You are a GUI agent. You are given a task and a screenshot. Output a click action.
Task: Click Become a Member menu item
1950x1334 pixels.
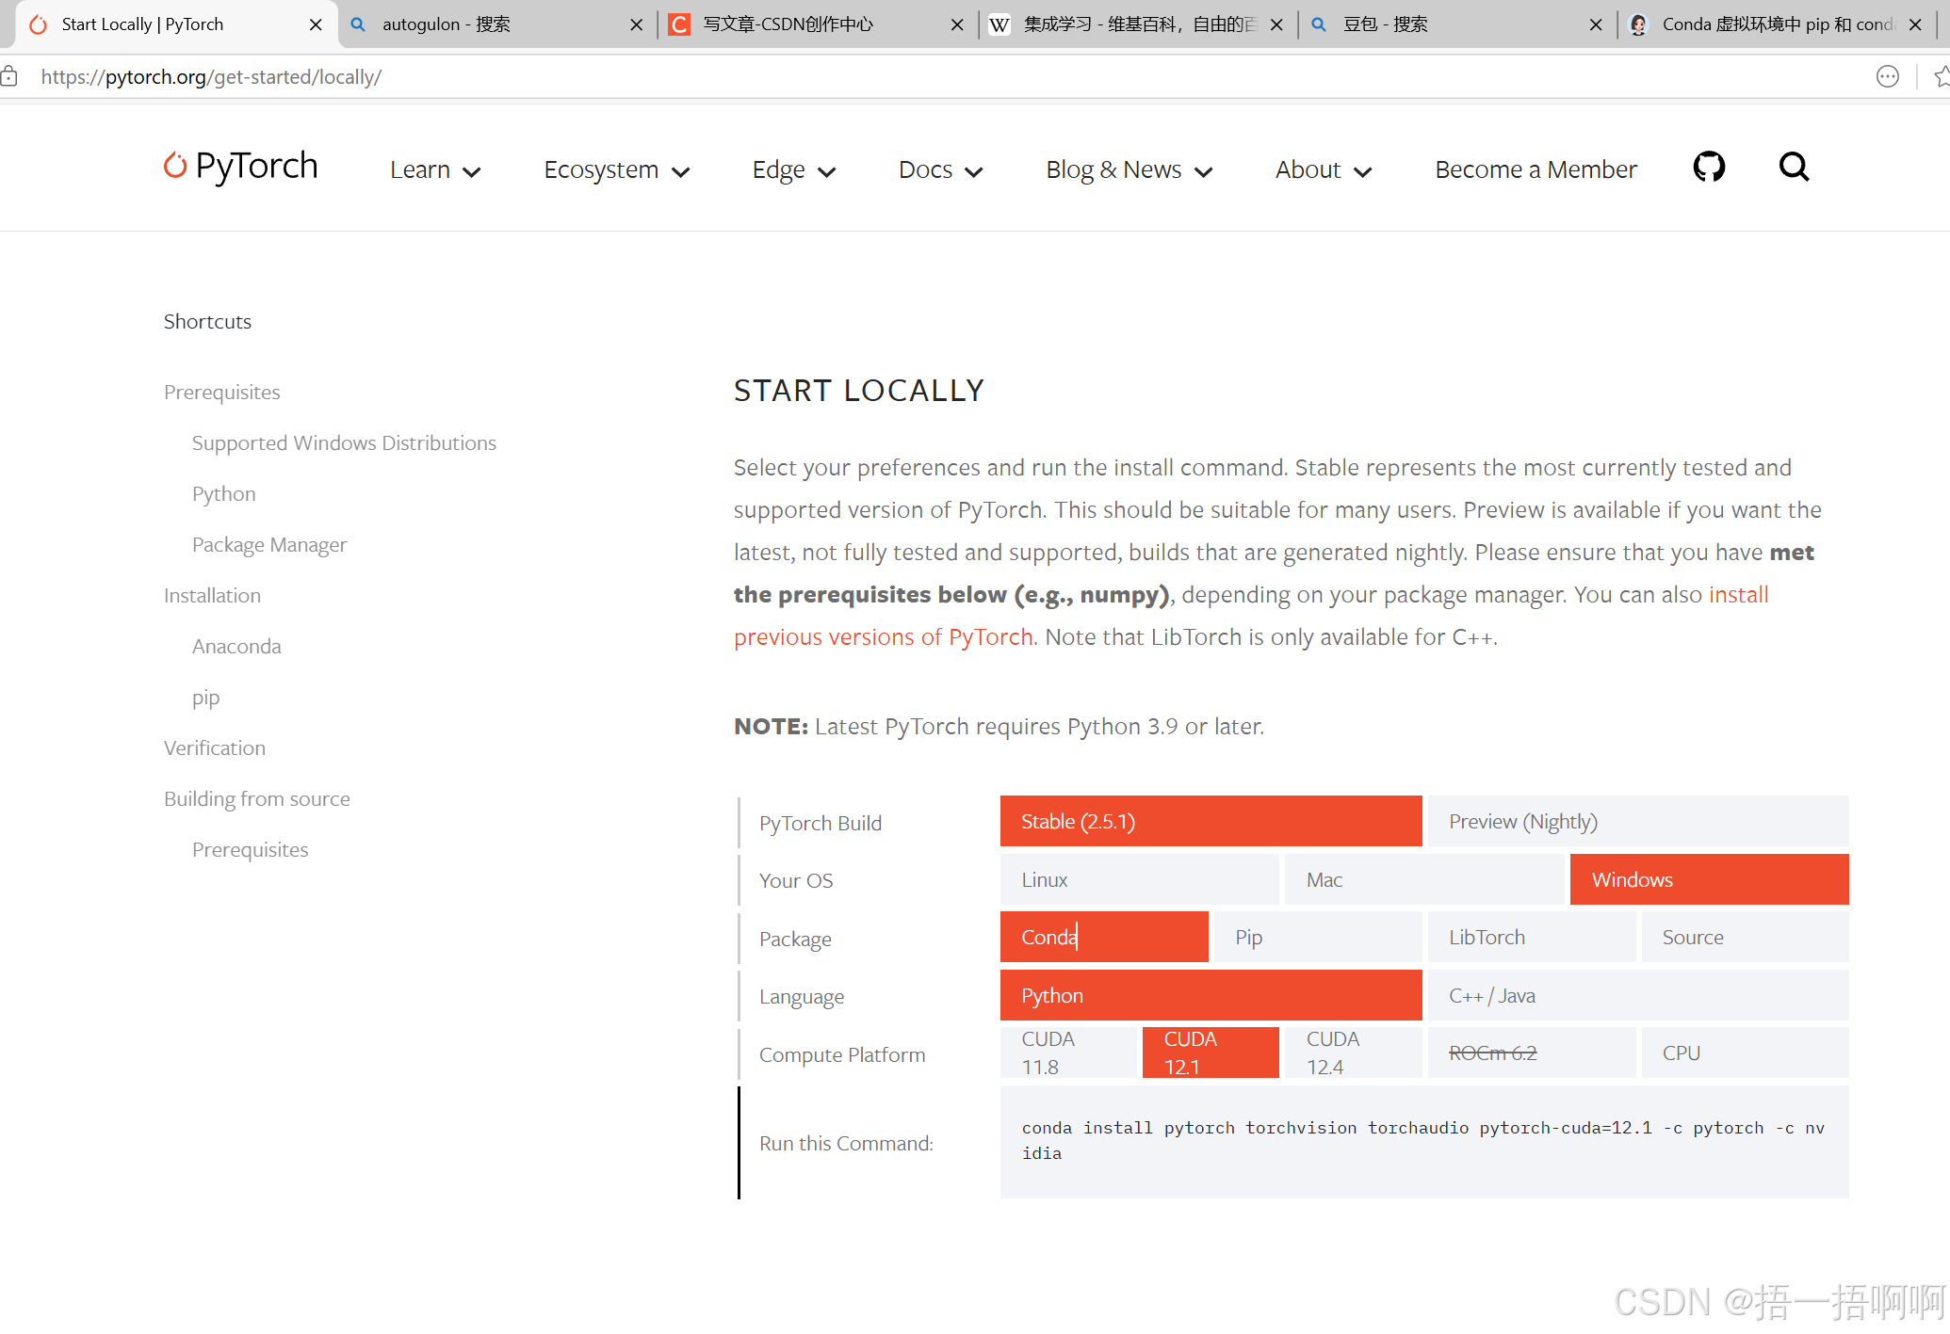(1536, 170)
